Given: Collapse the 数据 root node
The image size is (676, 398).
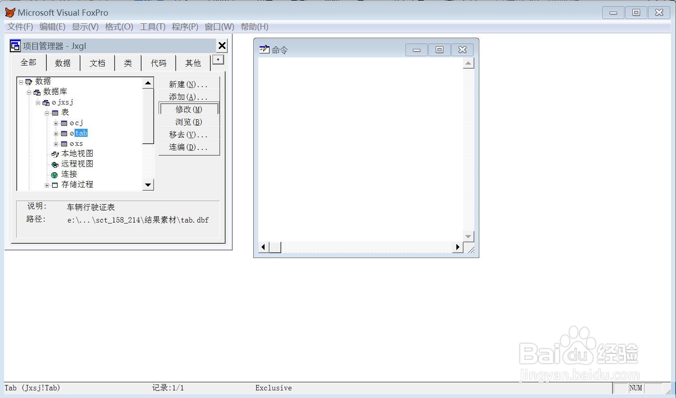Looking at the screenshot, I should (21, 82).
